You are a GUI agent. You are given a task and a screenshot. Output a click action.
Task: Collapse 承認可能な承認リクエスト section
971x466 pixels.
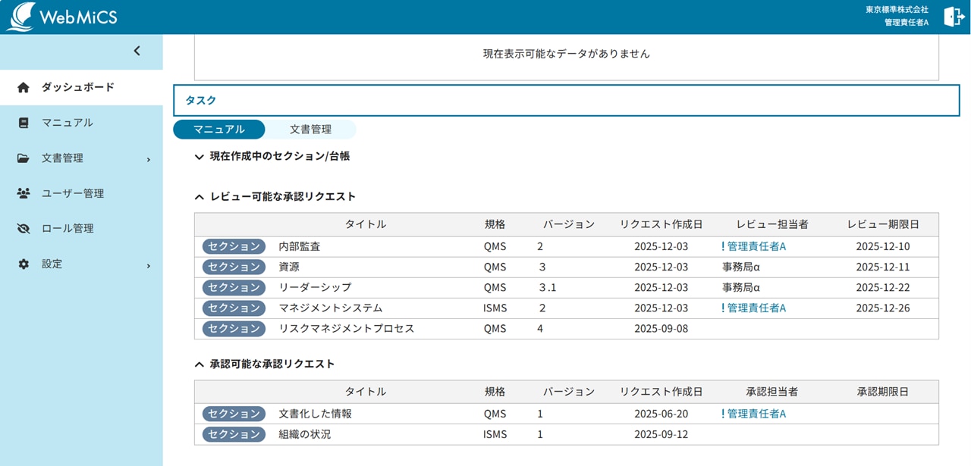coord(200,364)
